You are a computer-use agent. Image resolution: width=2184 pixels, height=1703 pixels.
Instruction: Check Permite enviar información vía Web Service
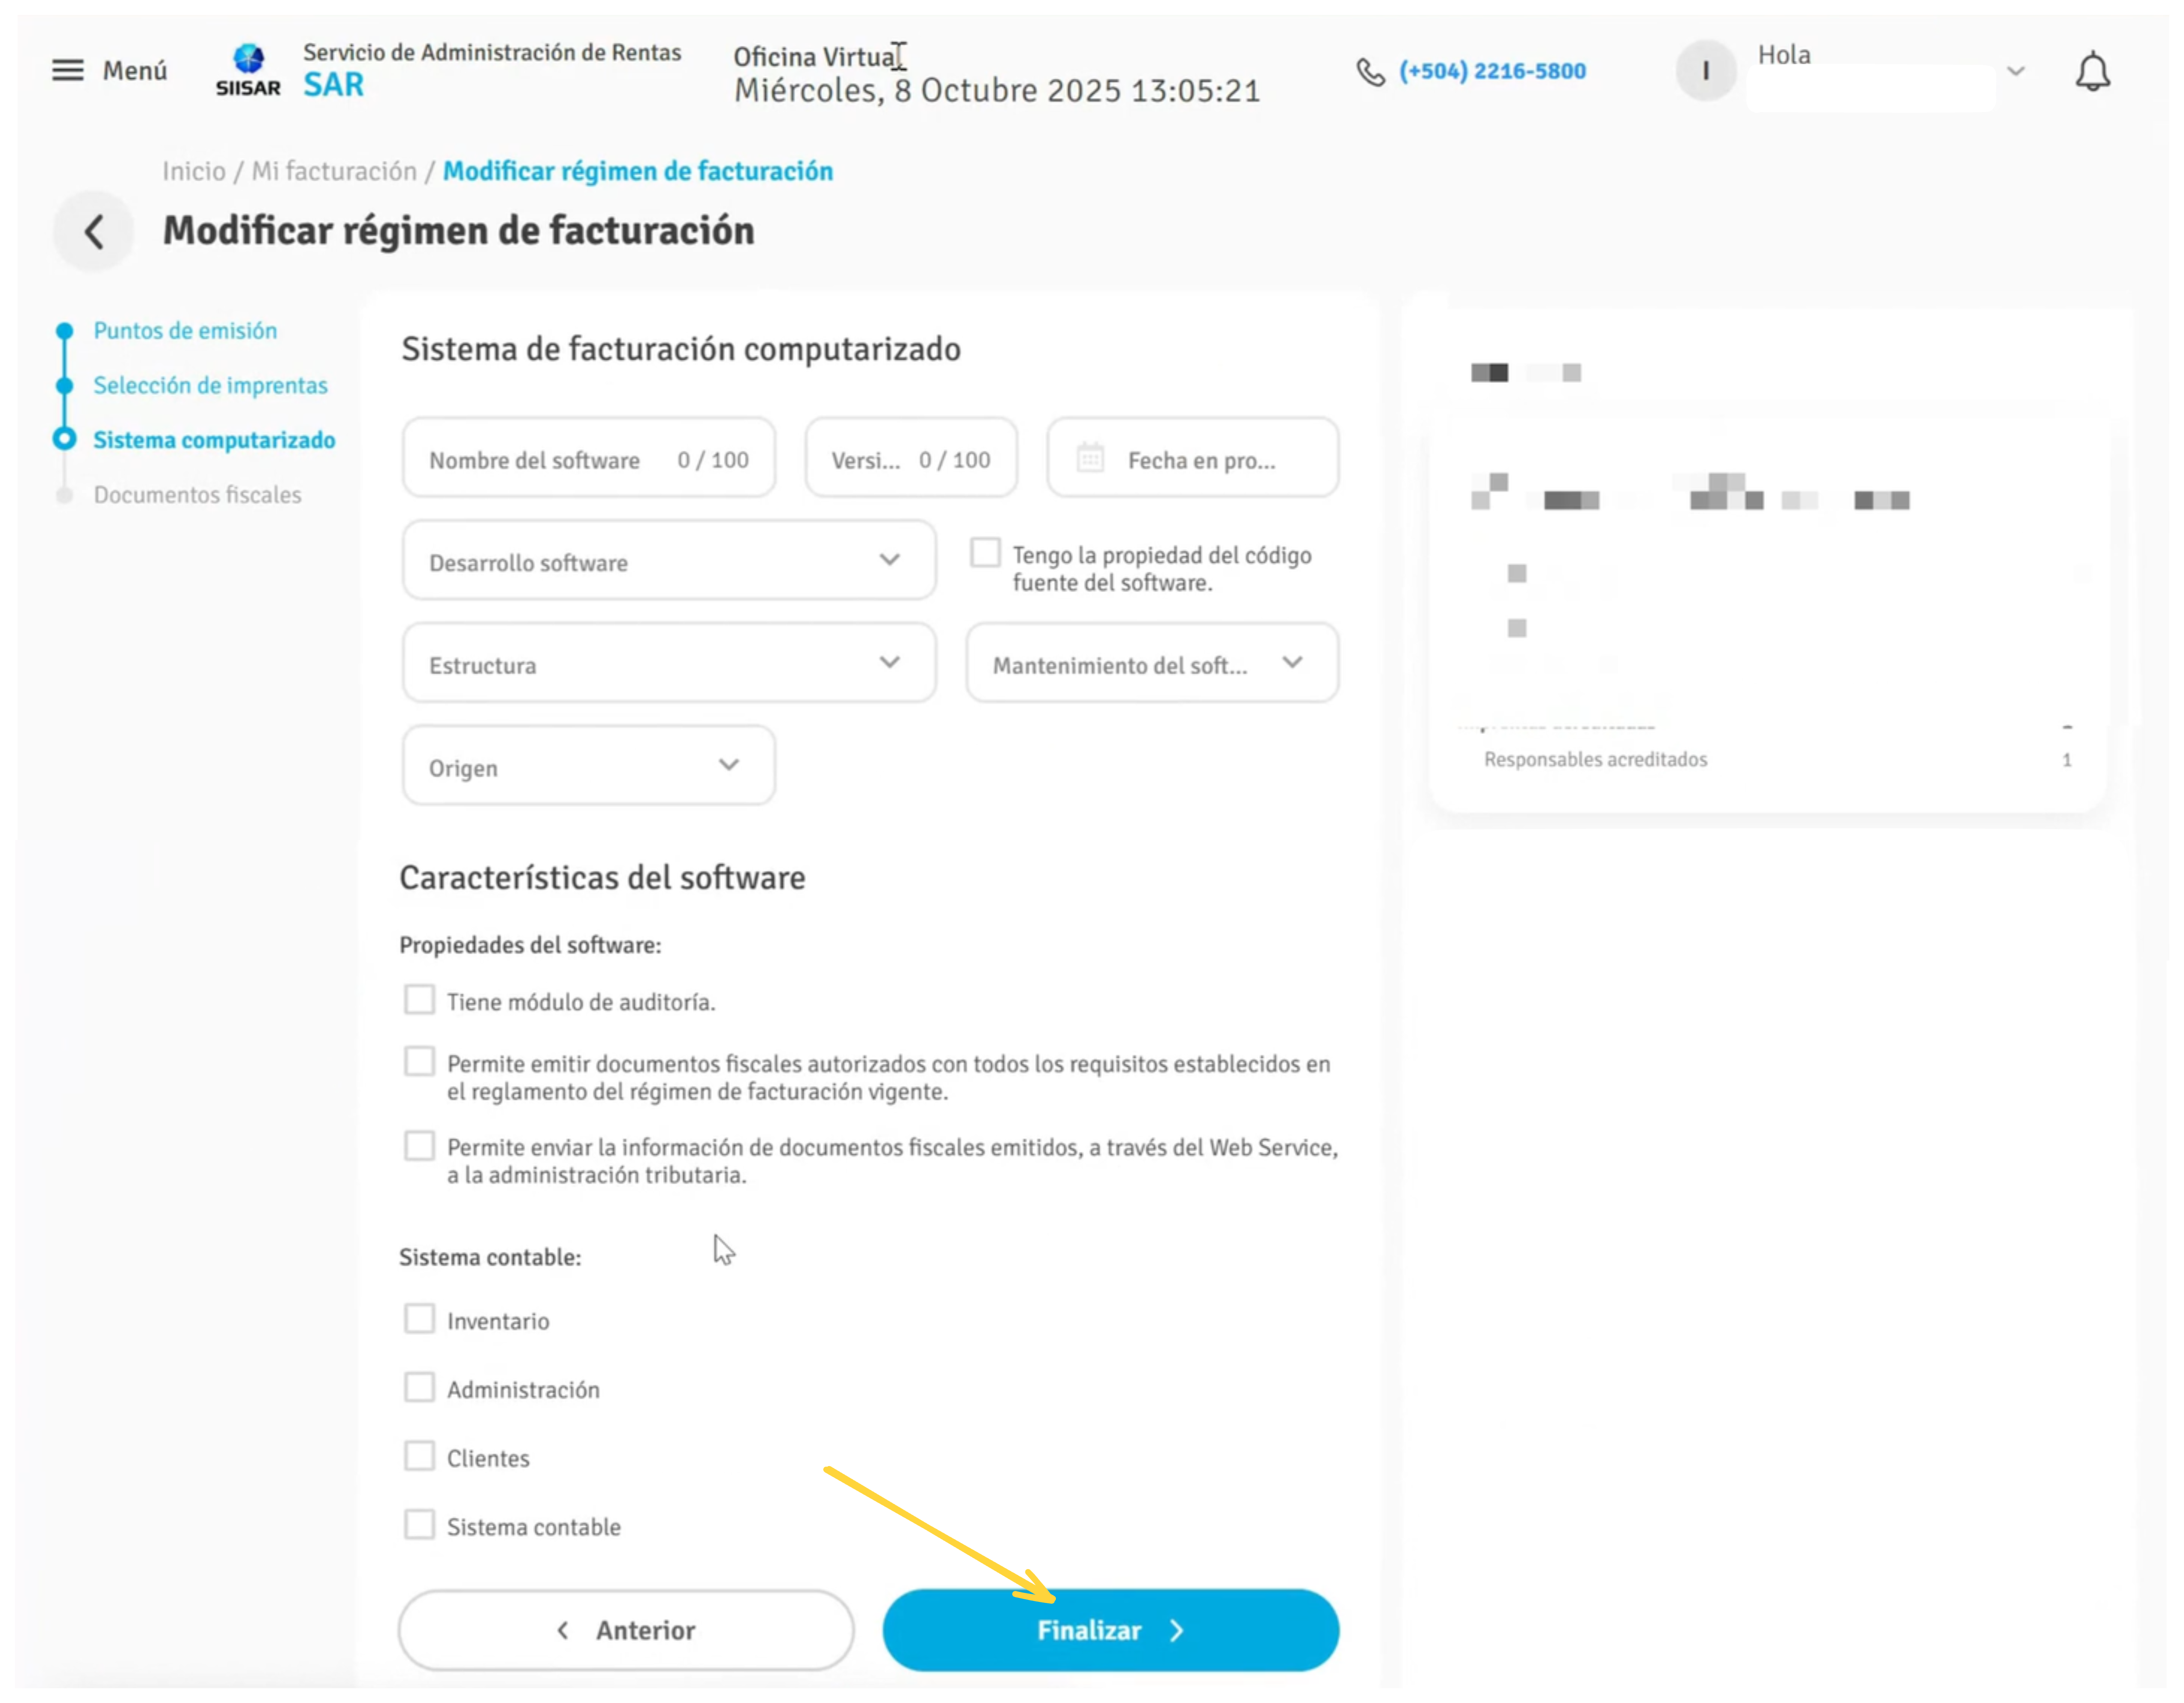point(419,1146)
